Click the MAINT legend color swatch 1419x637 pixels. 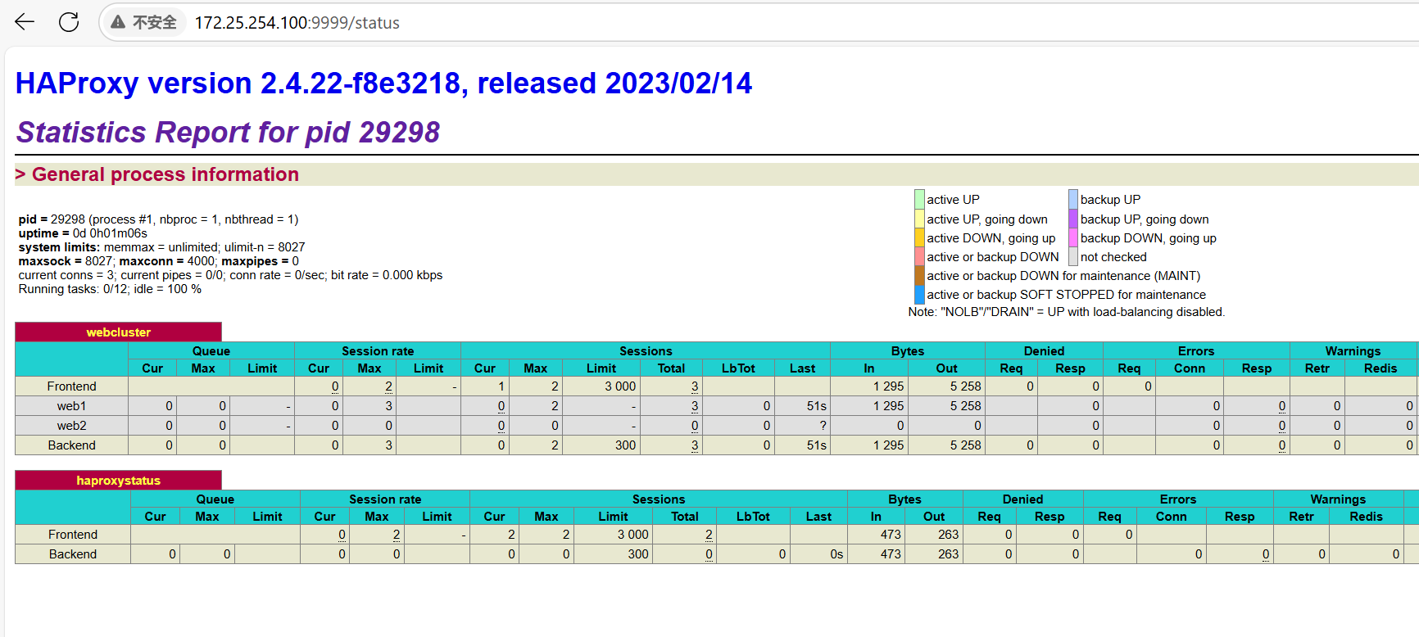point(919,275)
